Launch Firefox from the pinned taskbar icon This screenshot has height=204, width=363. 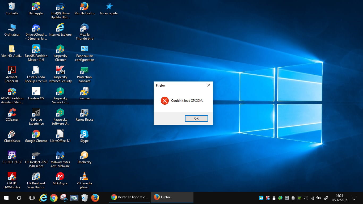tap(95, 198)
